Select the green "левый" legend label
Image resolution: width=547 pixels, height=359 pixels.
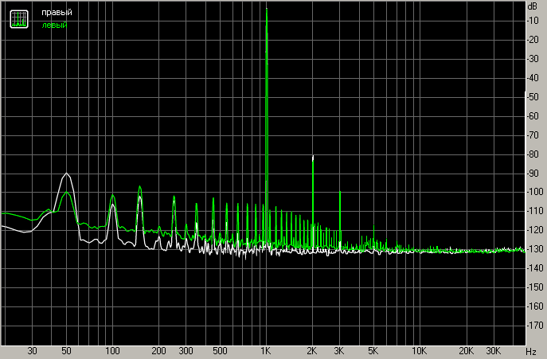(54, 25)
